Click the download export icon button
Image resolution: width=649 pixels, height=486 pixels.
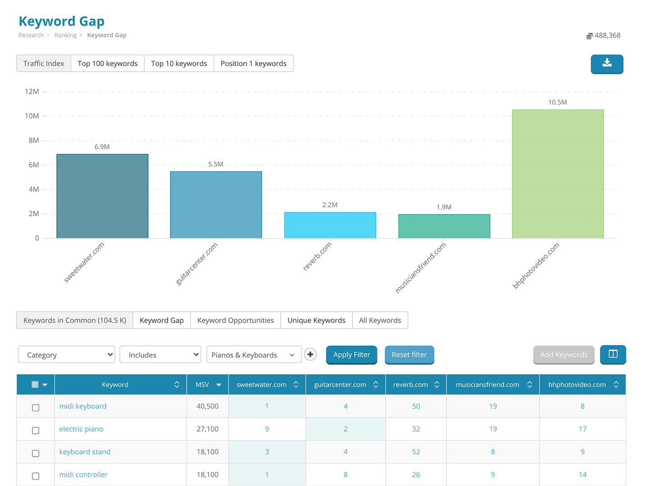pos(607,64)
